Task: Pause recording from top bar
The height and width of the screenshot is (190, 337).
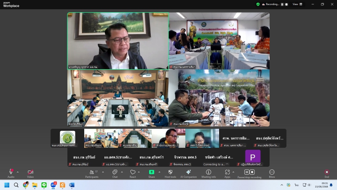Action: point(282,4)
